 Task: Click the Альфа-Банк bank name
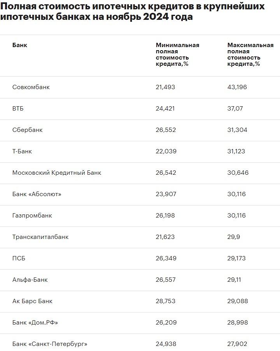tap(30, 280)
